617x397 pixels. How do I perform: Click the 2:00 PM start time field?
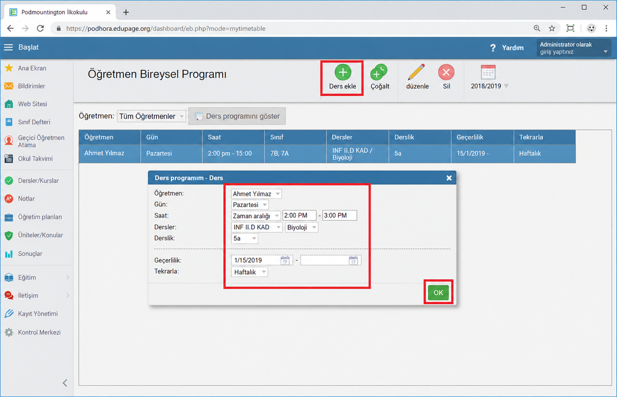(299, 216)
